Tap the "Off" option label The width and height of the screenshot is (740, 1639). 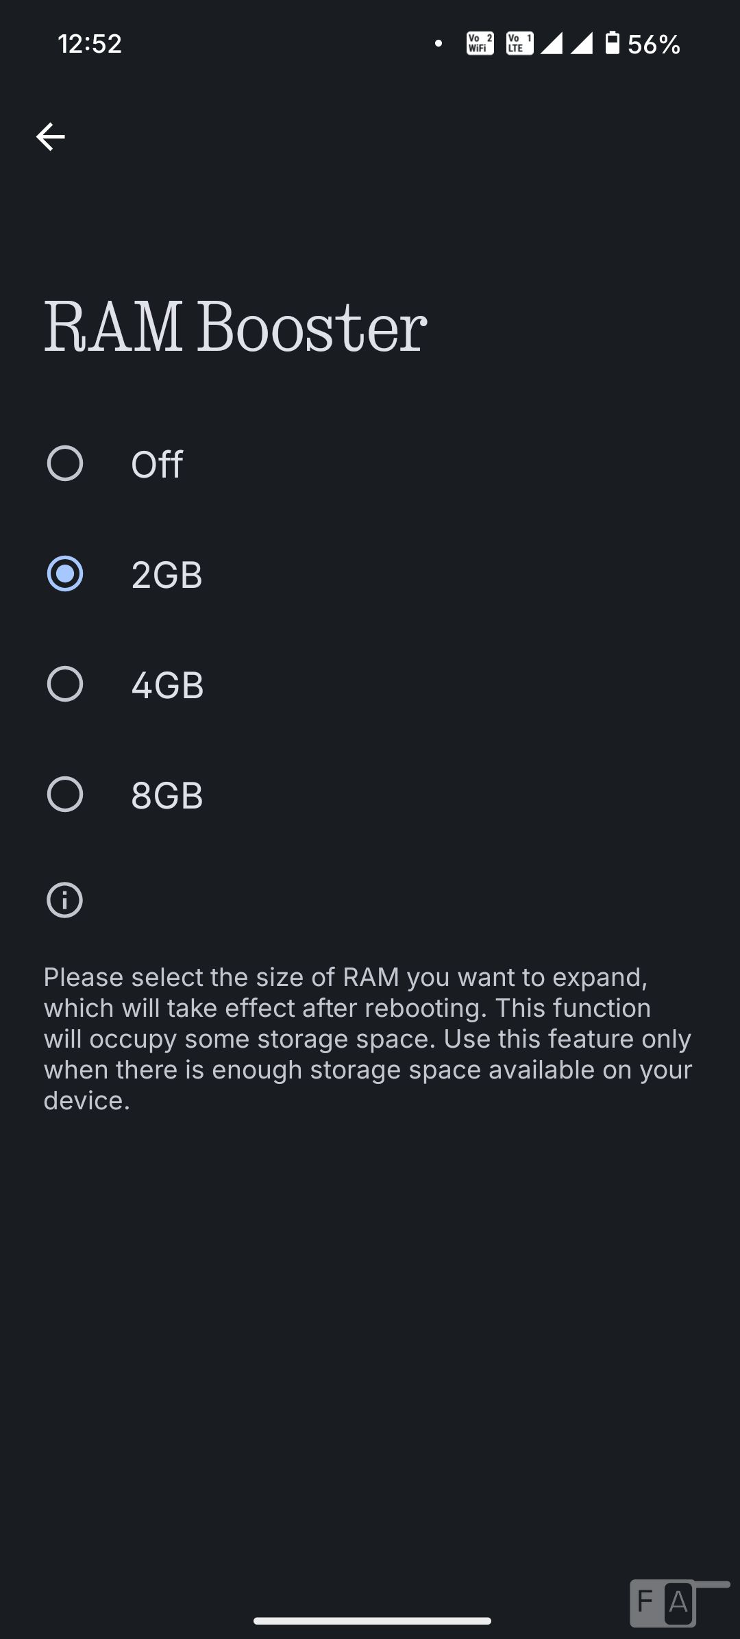coord(157,465)
